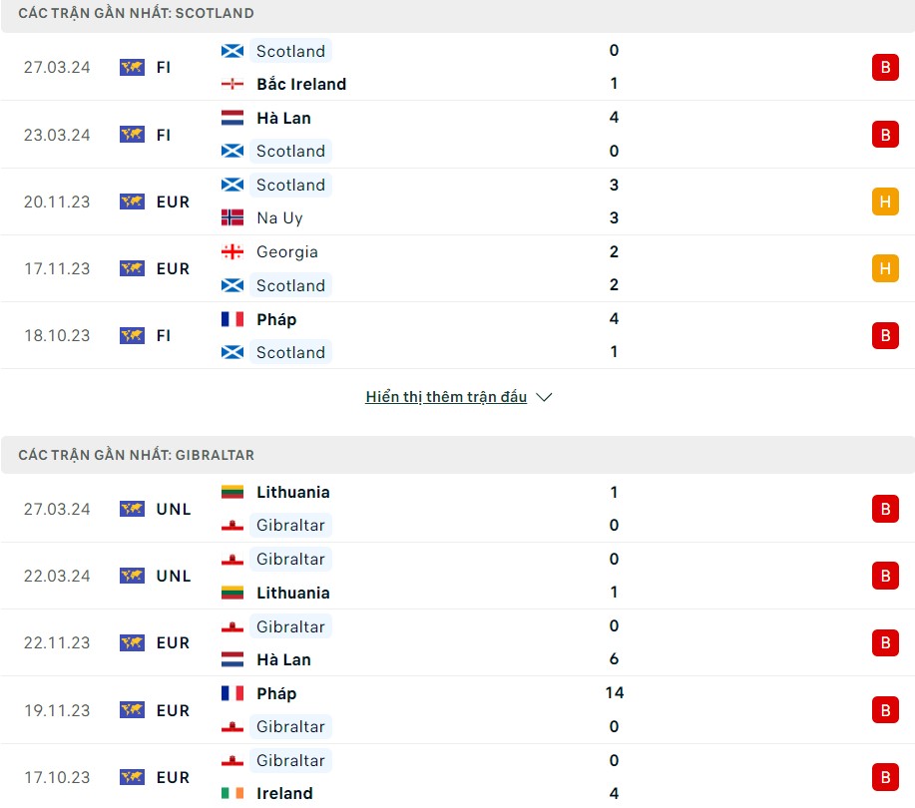Click the chevron next to Hiển thị thêm

(x=544, y=397)
